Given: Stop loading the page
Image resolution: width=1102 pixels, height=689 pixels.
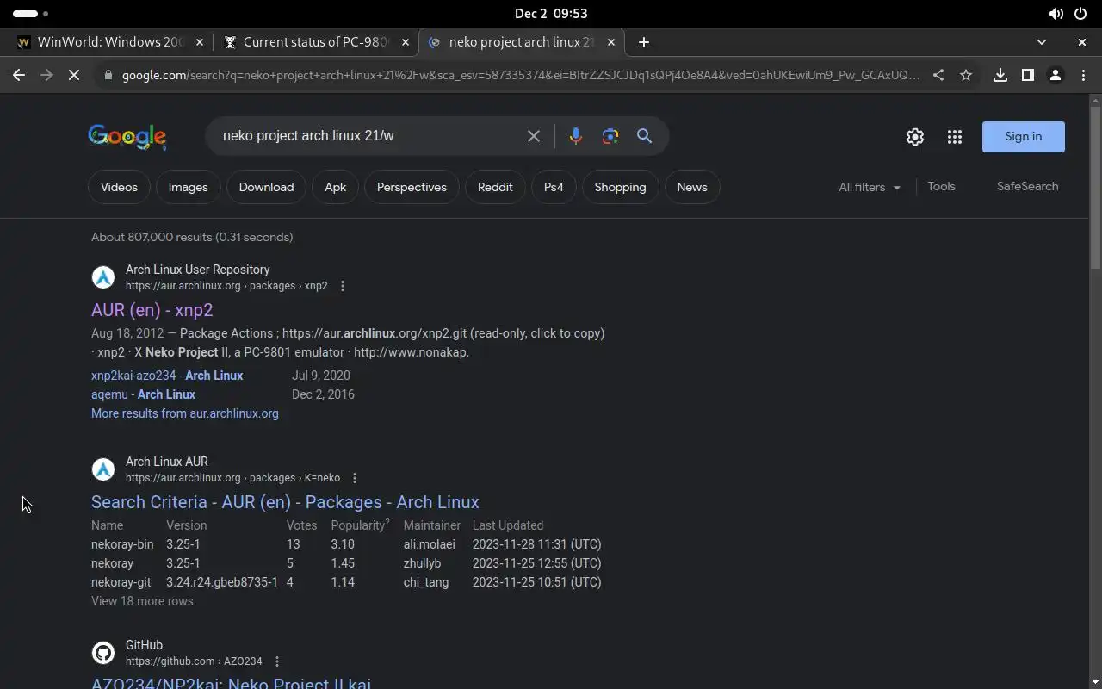Looking at the screenshot, I should [74, 75].
